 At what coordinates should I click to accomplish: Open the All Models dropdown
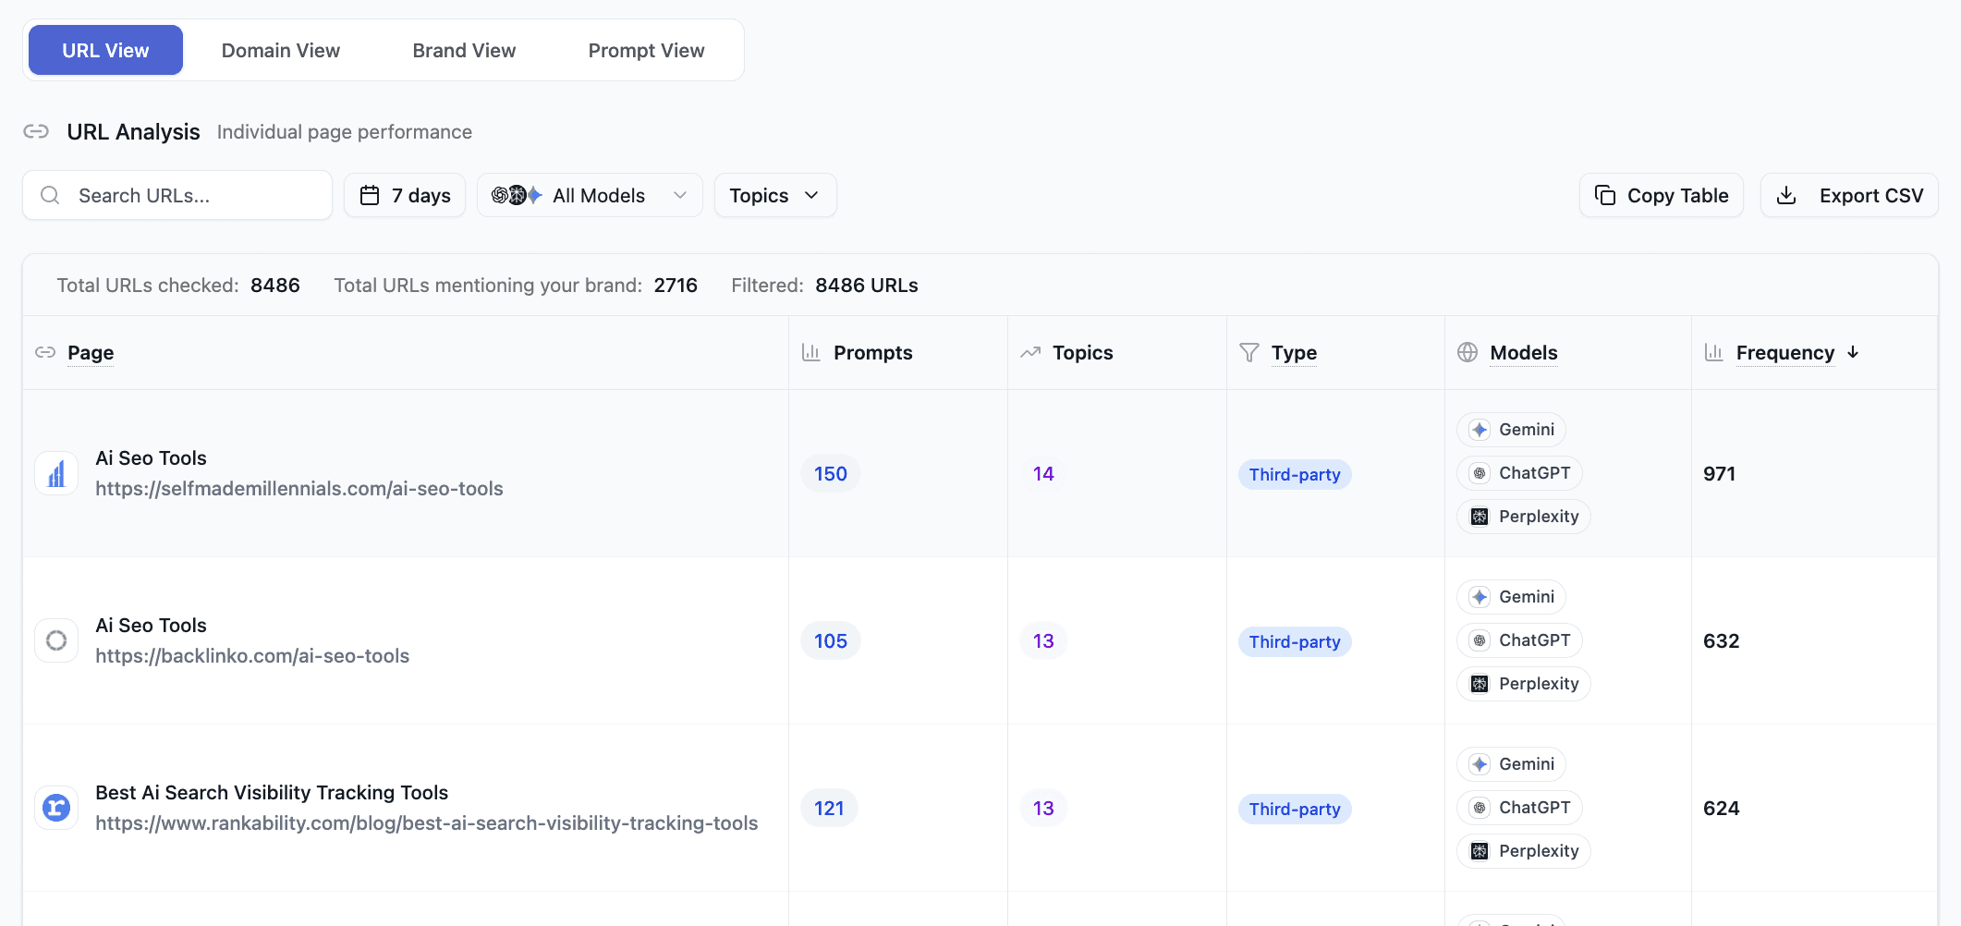[x=590, y=195]
